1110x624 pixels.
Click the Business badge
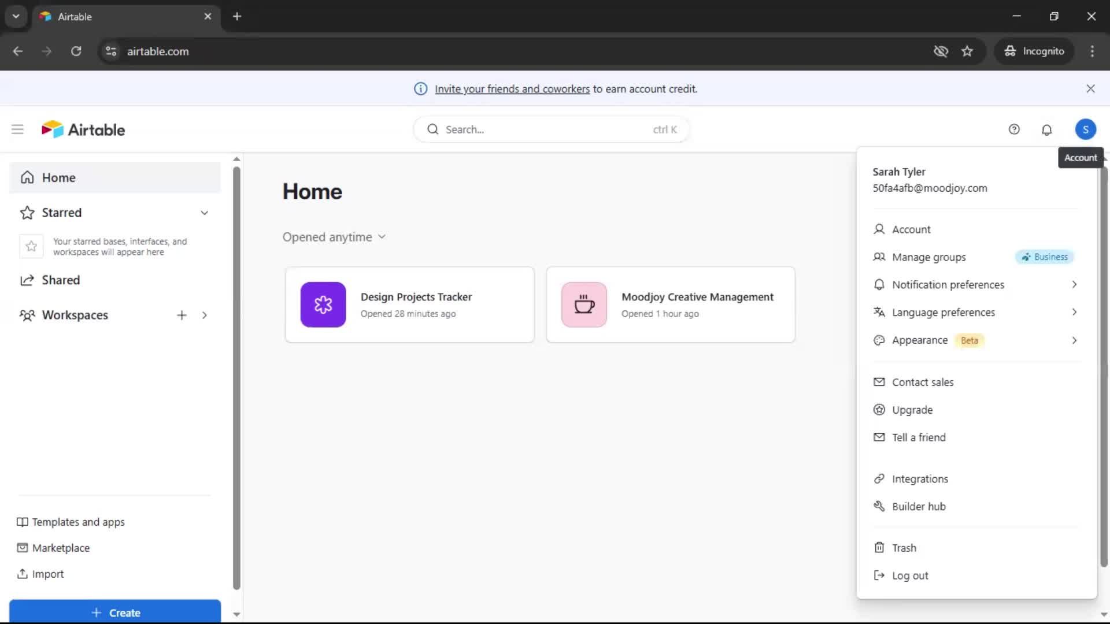[1045, 257]
